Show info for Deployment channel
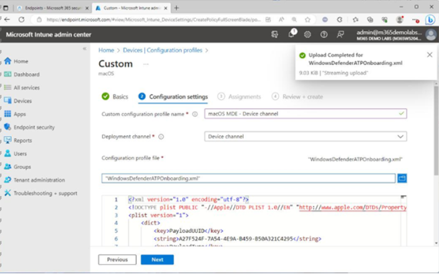Screen dimensions: 439x274 pyautogui.click(x=161, y=137)
